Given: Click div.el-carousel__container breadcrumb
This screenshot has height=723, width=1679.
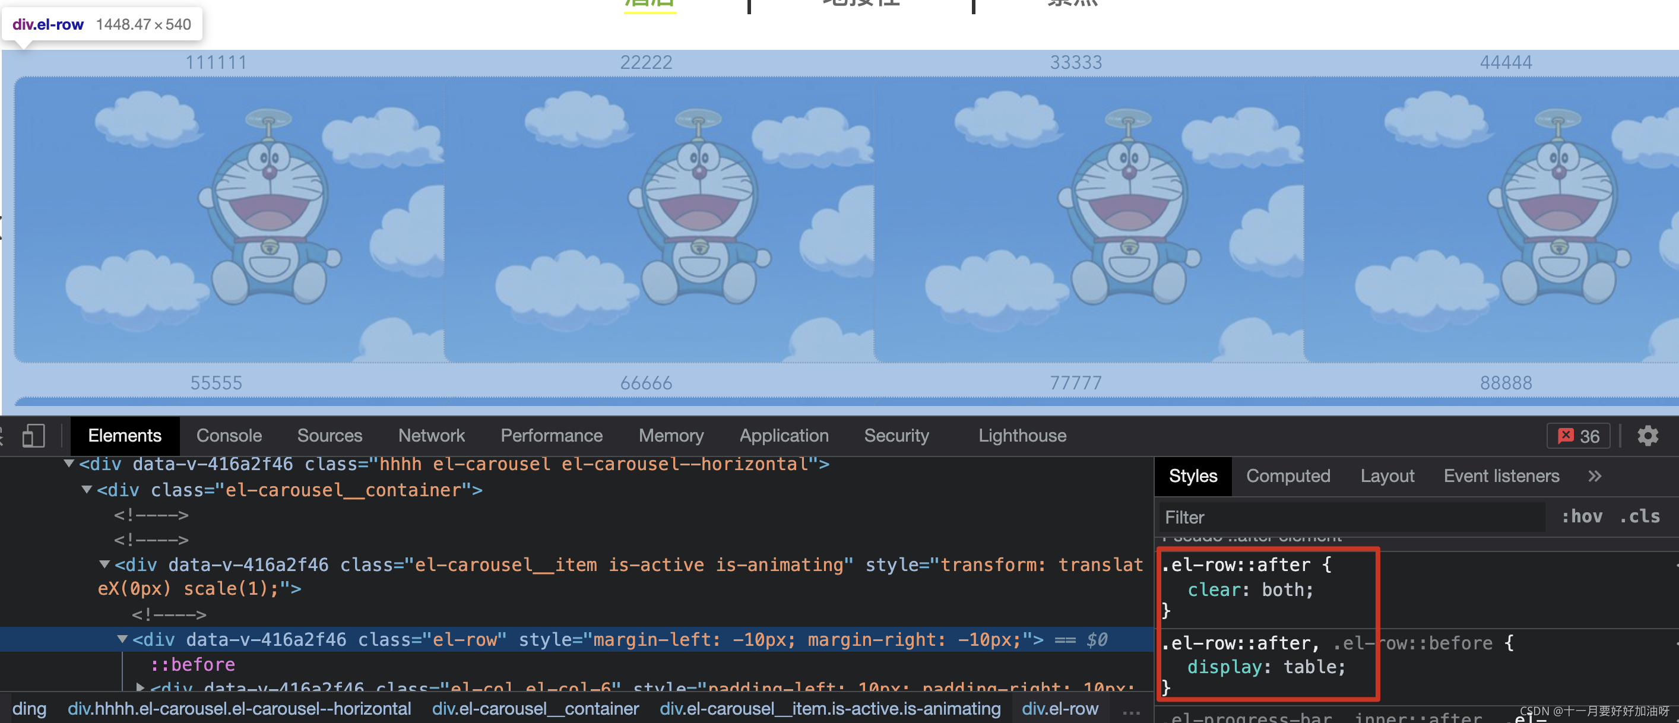Looking at the screenshot, I should click(534, 709).
